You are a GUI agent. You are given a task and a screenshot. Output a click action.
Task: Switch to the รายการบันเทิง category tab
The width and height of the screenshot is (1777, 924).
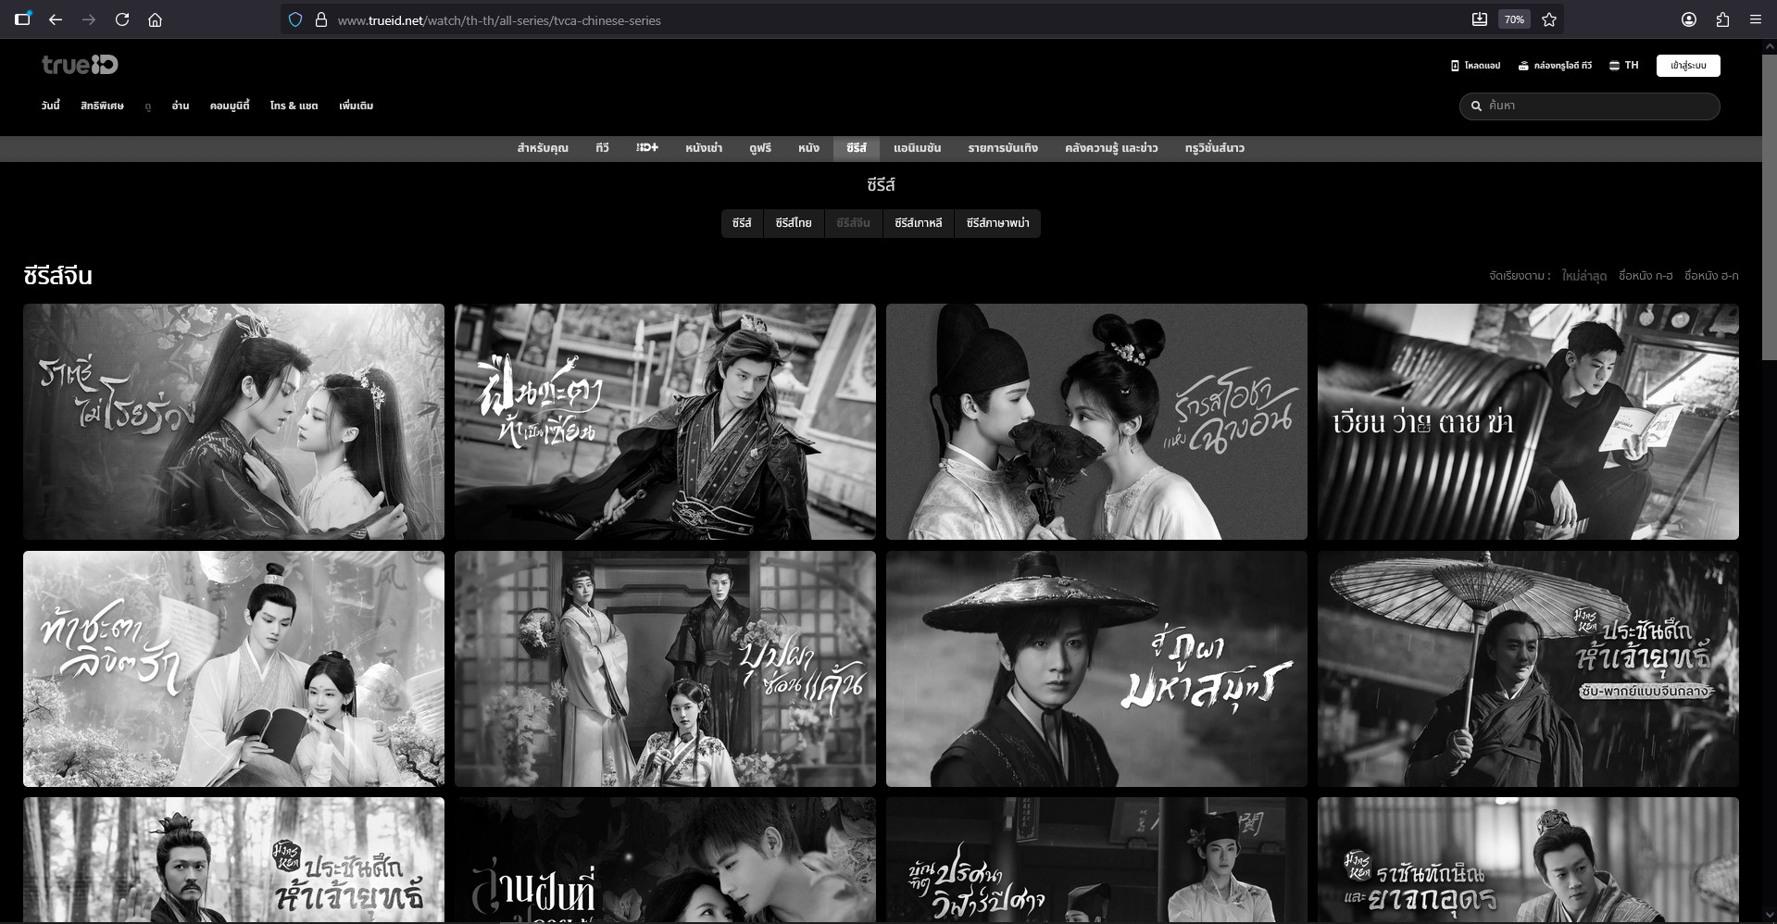1003,148
